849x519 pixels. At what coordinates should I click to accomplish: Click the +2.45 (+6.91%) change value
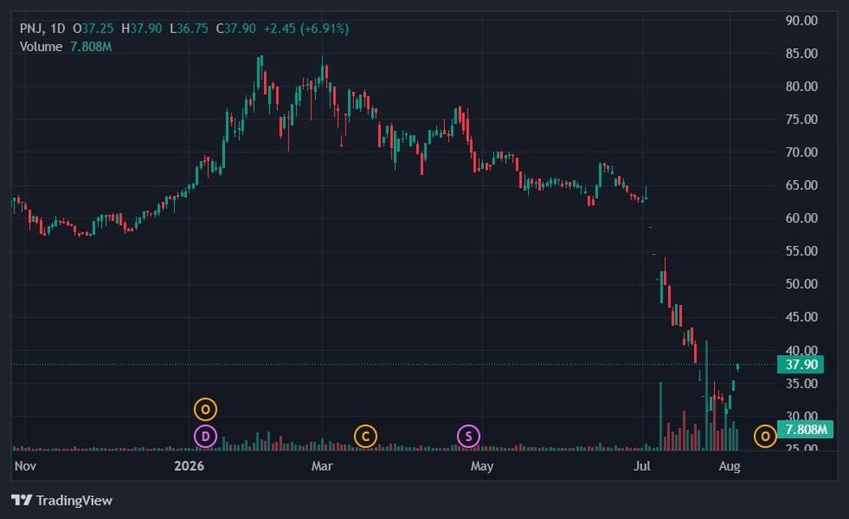coord(306,29)
